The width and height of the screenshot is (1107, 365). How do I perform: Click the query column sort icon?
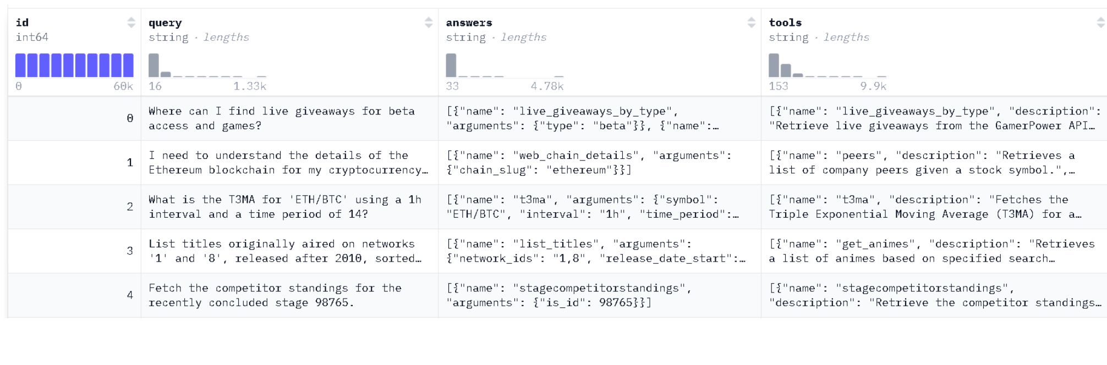(x=429, y=23)
